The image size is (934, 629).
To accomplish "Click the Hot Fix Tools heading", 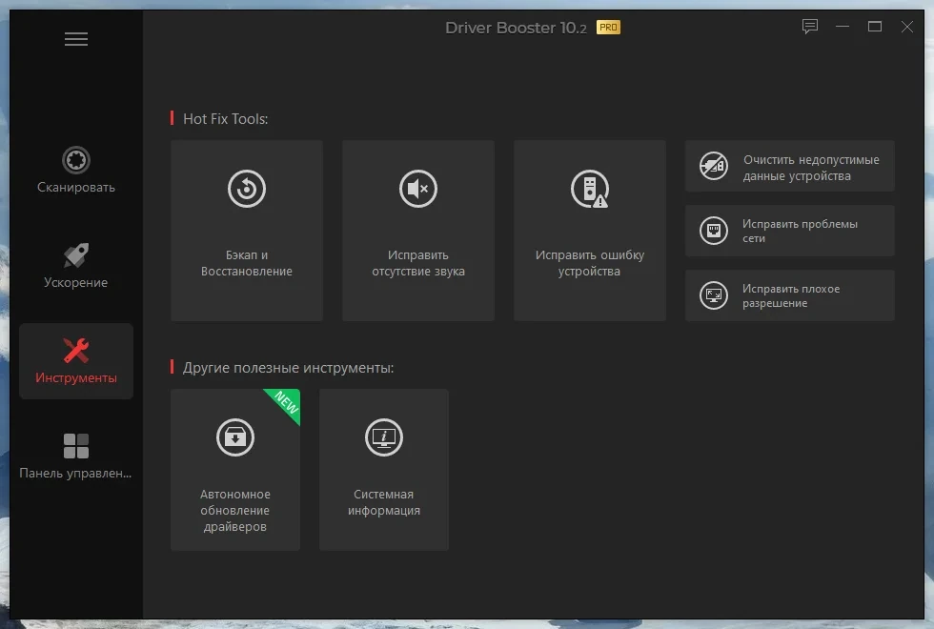I will [225, 118].
